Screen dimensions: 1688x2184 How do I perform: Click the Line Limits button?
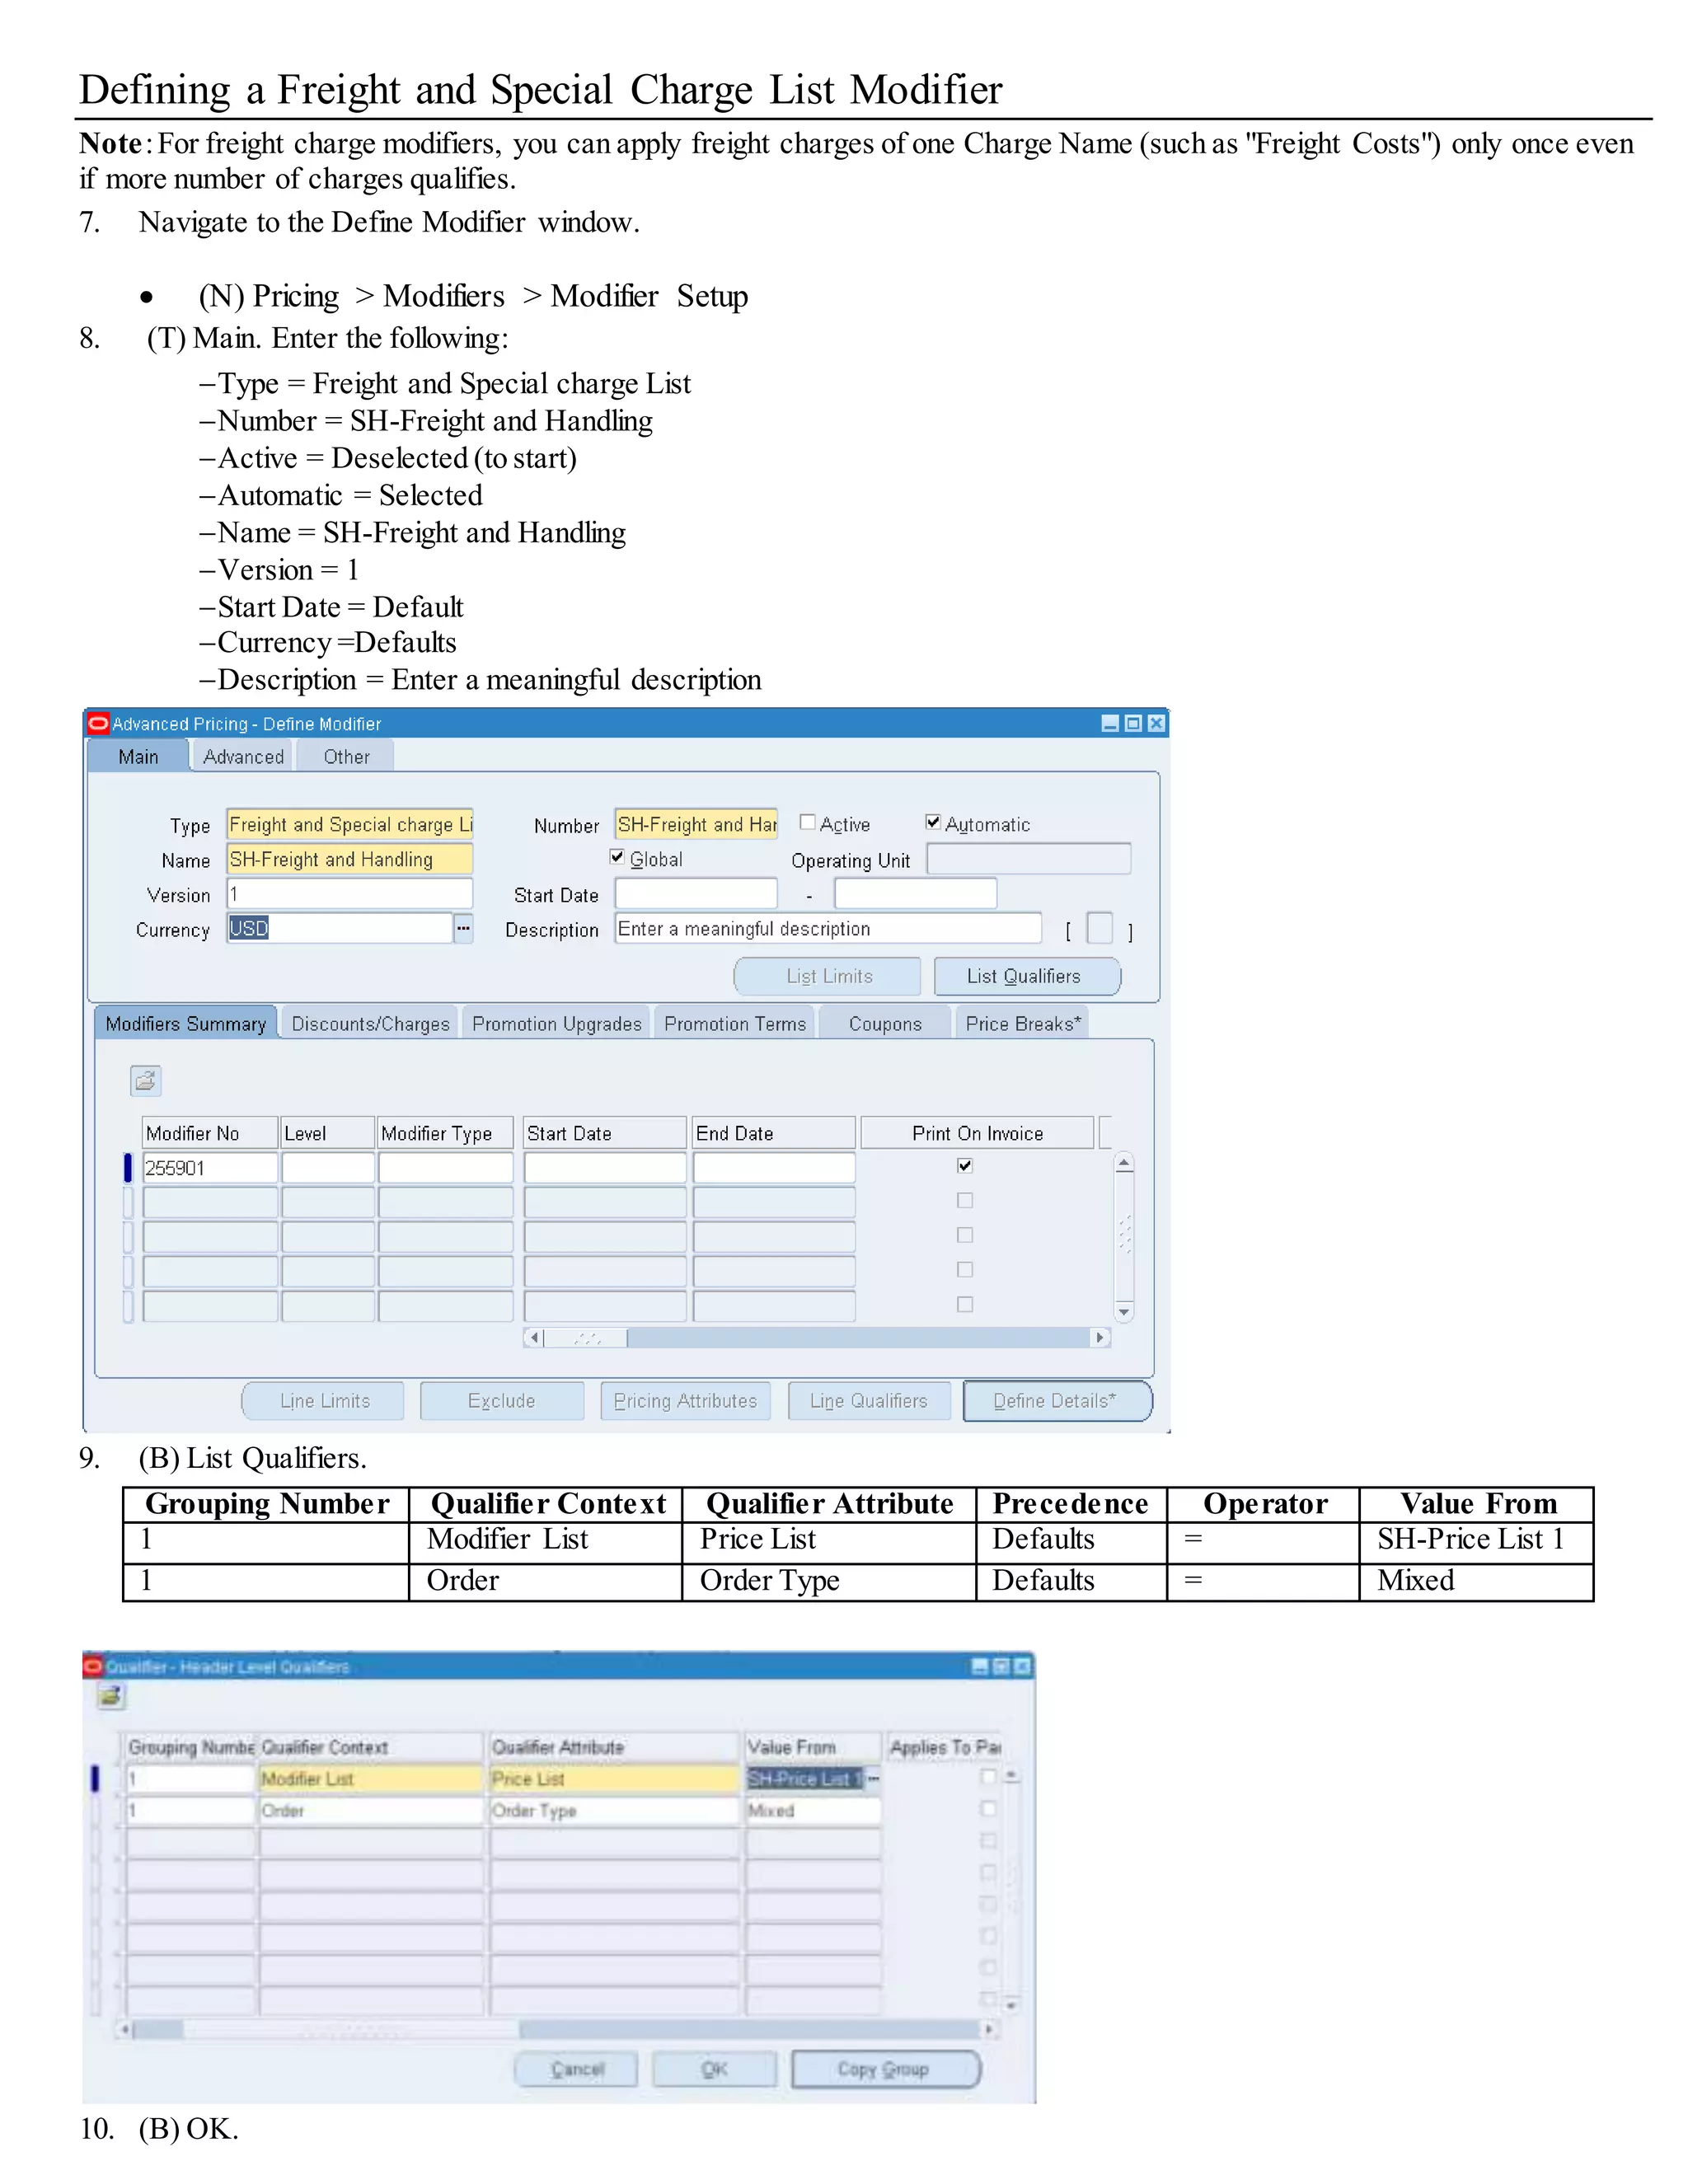(324, 1401)
